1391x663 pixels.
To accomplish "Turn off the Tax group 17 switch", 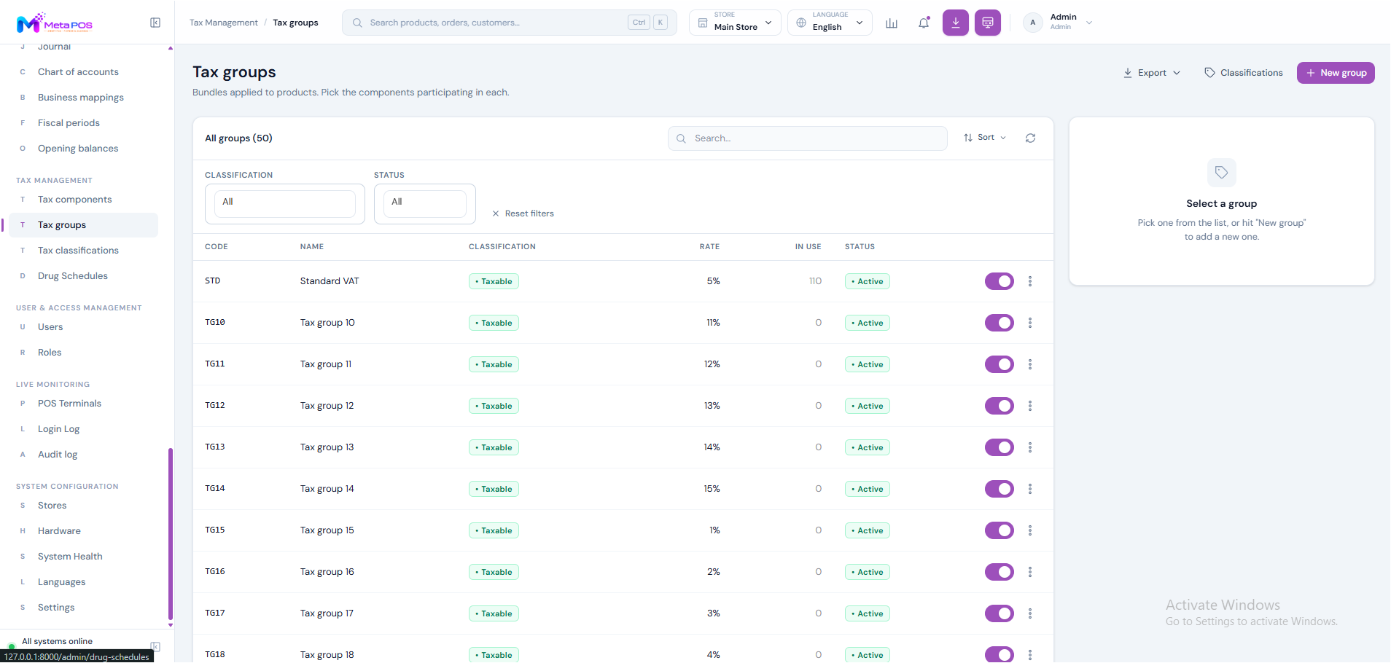I will (x=1000, y=613).
